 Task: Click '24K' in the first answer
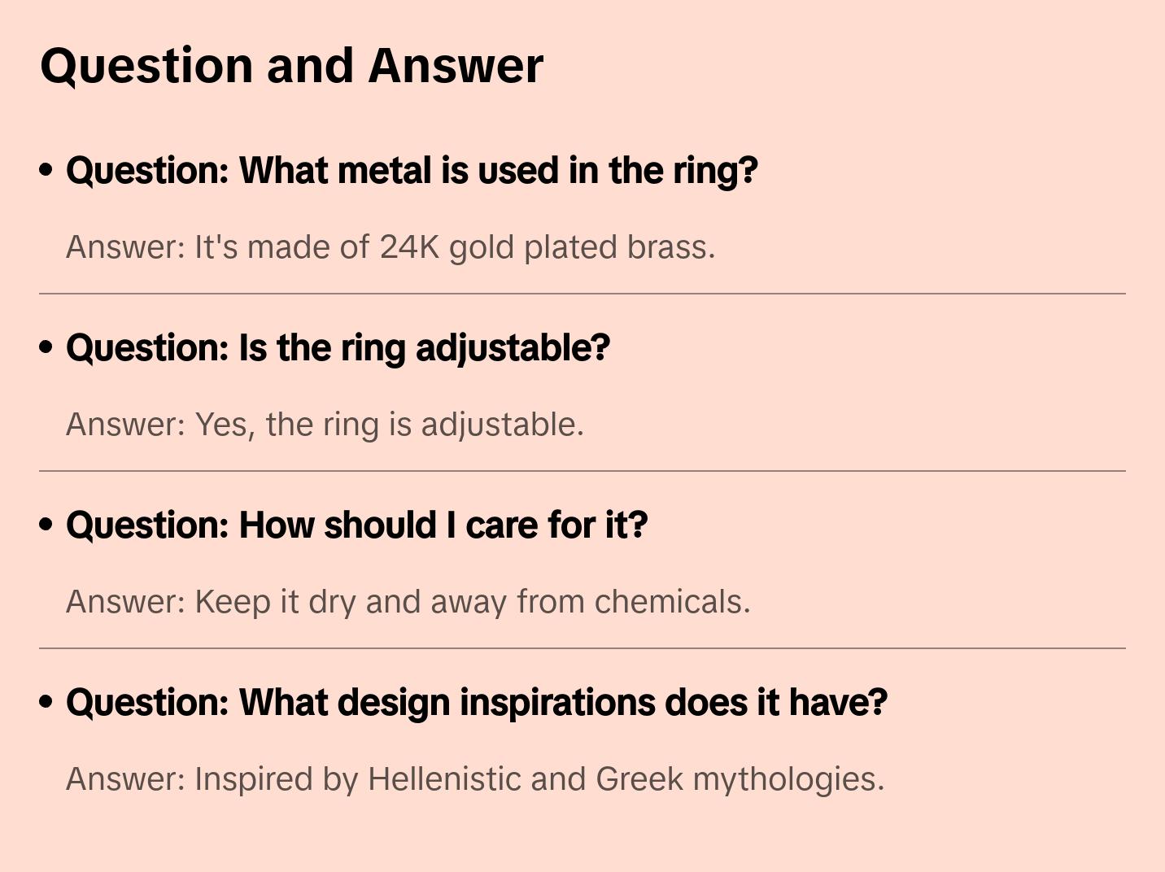click(409, 247)
